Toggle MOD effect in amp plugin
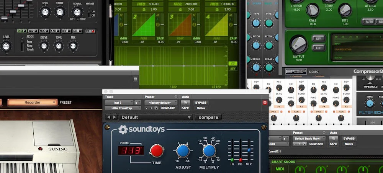Image resolution: width=383 pixels, height=173 pixels. click(44, 31)
